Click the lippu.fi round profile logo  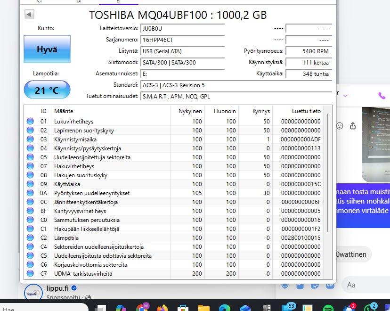(33, 292)
